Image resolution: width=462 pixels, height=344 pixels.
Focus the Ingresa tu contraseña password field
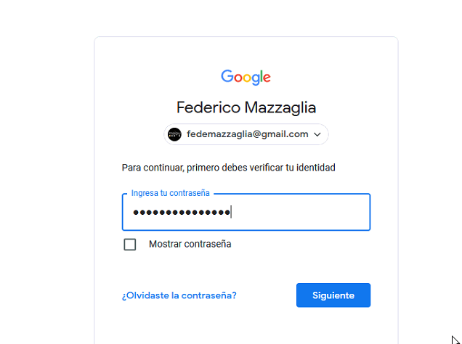point(246,212)
